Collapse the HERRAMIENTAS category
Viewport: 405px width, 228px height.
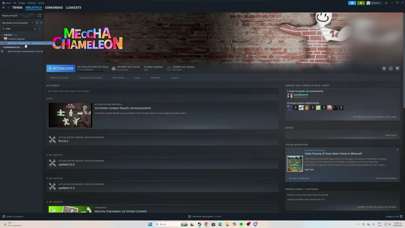pos(2,47)
